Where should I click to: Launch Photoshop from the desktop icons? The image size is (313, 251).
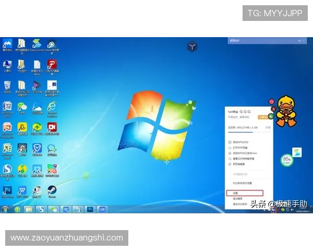pyautogui.click(x=7, y=190)
